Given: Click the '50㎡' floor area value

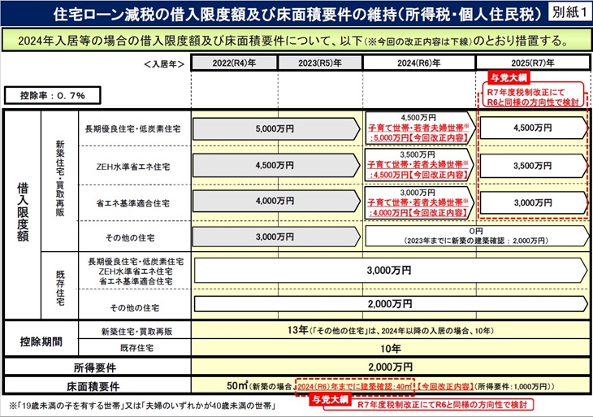Looking at the screenshot, I should point(237,385).
